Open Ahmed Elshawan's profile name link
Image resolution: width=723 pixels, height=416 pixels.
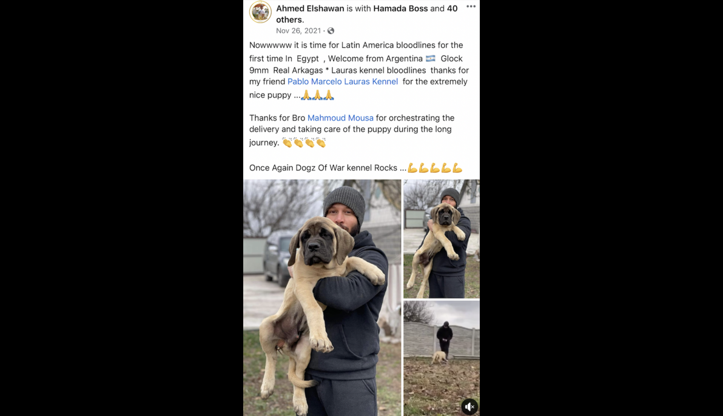310,8
